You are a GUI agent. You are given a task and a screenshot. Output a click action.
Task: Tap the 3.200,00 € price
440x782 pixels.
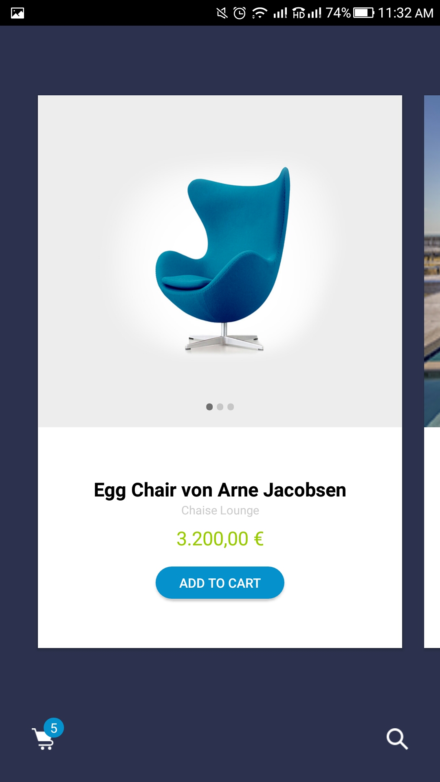[x=220, y=539]
